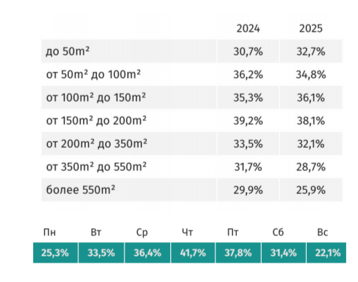Image resolution: width=358 pixels, height=282 pixels.
Task: Select the 'от 50m² до 100m²' row label
Action: pyautogui.click(x=93, y=74)
